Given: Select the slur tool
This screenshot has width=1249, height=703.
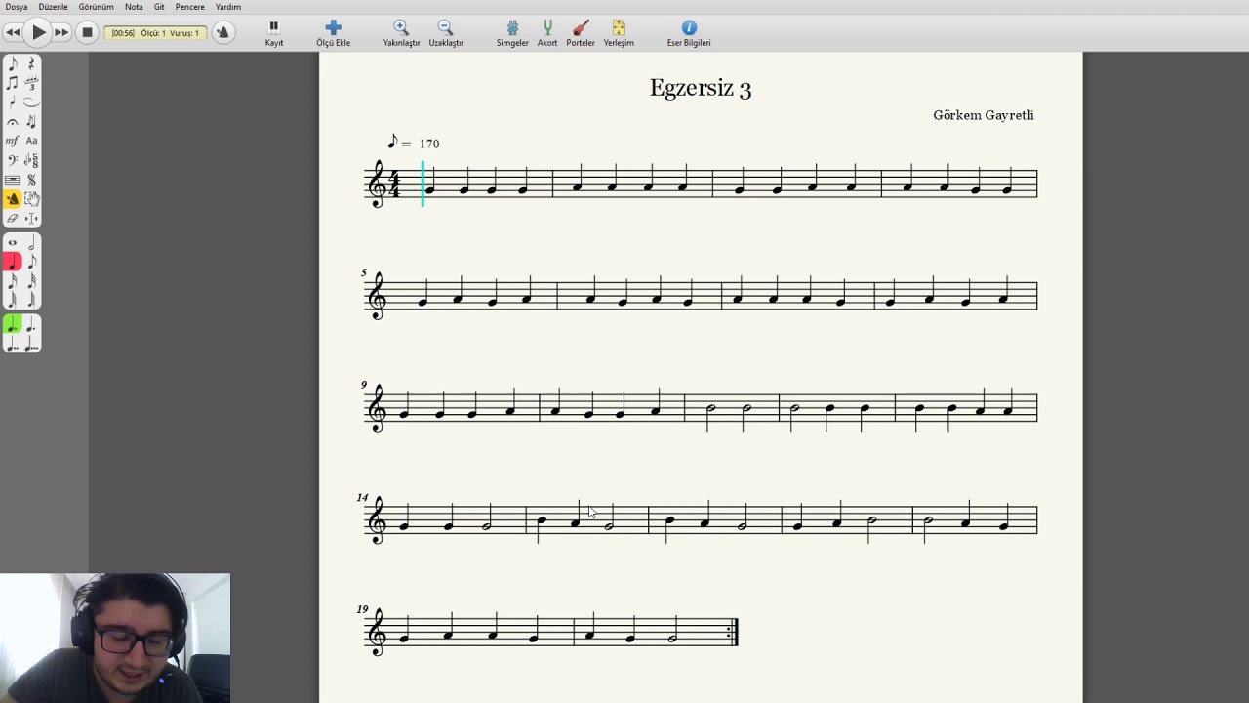Looking at the screenshot, I should (x=31, y=102).
